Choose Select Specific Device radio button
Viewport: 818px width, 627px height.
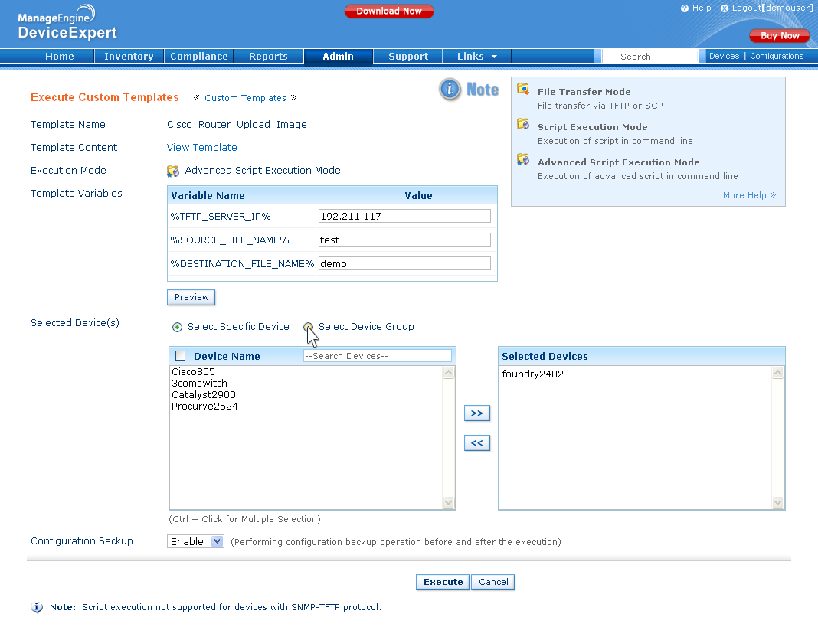[177, 327]
